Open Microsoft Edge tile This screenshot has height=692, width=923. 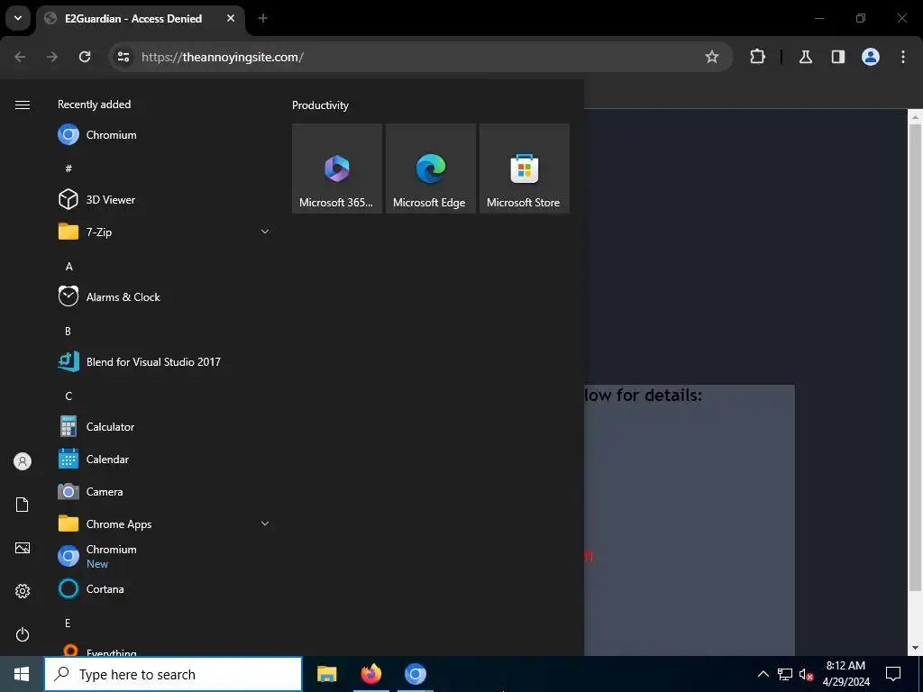pos(430,168)
